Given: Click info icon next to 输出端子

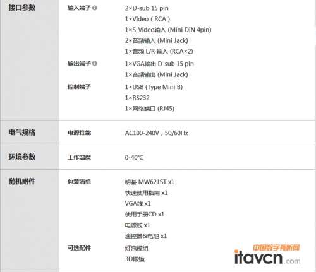Looking at the screenshot, I should tap(95, 63).
